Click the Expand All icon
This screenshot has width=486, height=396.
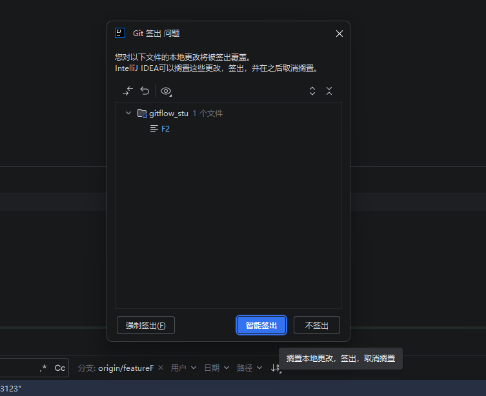coord(312,91)
